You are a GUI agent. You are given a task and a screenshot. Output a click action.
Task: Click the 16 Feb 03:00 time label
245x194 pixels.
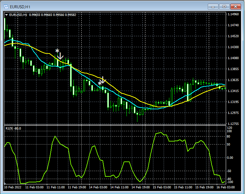tap(225, 187)
